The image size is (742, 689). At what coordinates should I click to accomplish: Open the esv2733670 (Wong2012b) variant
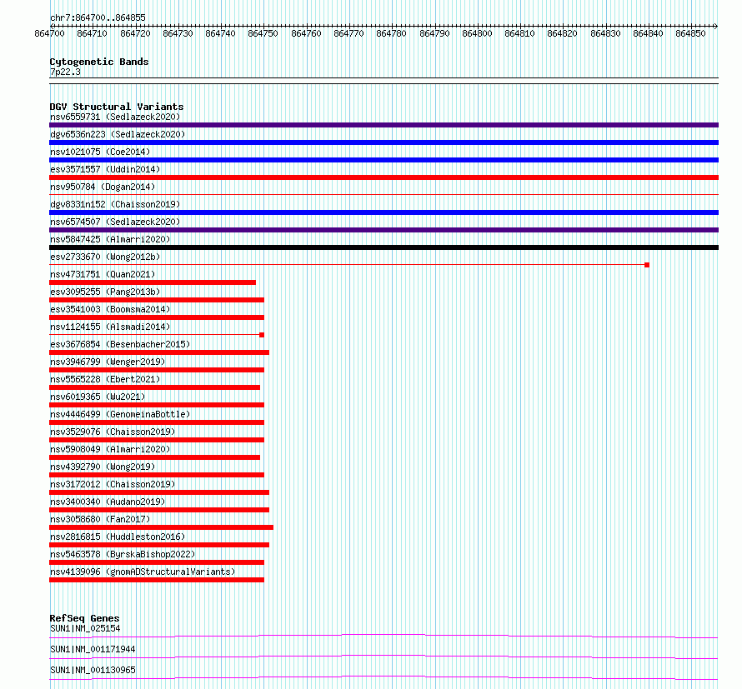(x=105, y=257)
